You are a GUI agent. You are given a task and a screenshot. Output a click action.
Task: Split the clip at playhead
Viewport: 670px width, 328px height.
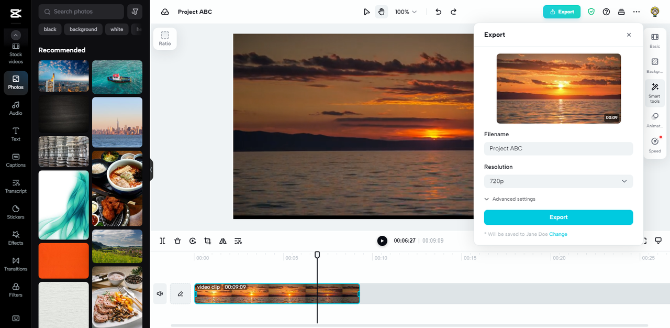pyautogui.click(x=163, y=241)
